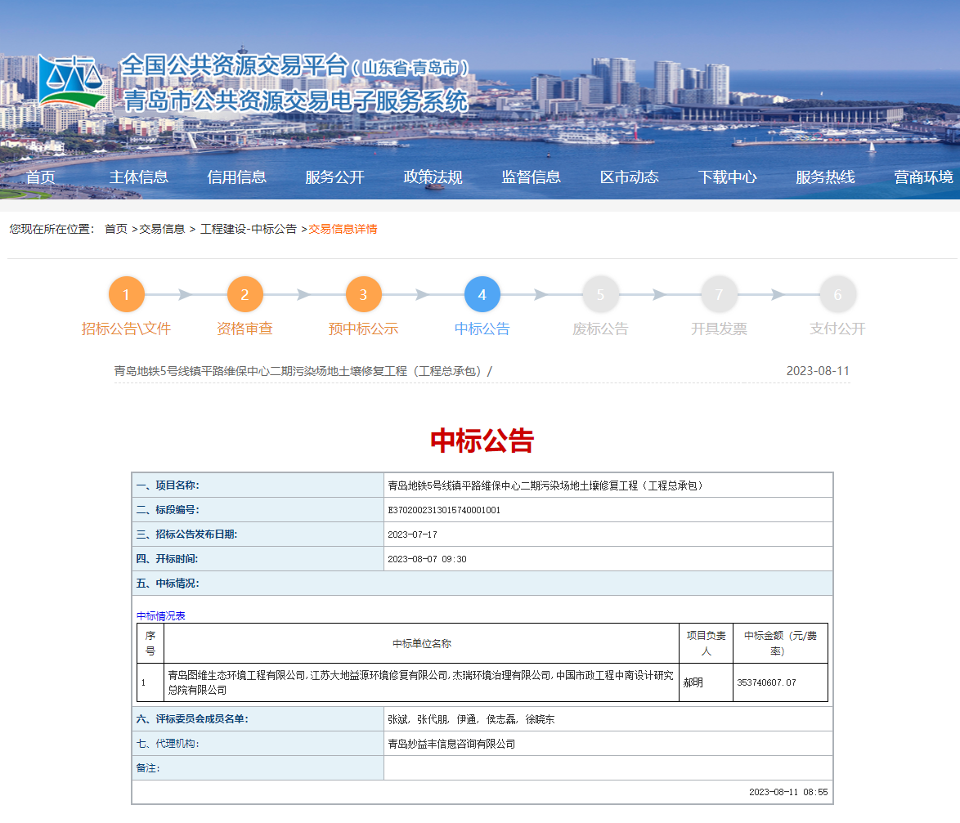Click step 5 circle for 废标公告
The width and height of the screenshot is (960, 823).
pos(600,295)
